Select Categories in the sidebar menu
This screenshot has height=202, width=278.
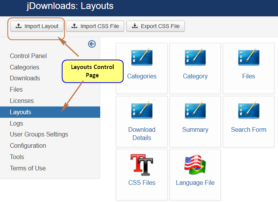[x=24, y=67]
